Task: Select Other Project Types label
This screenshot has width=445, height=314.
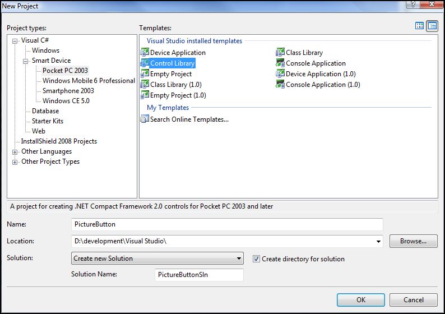Action: 50,161
